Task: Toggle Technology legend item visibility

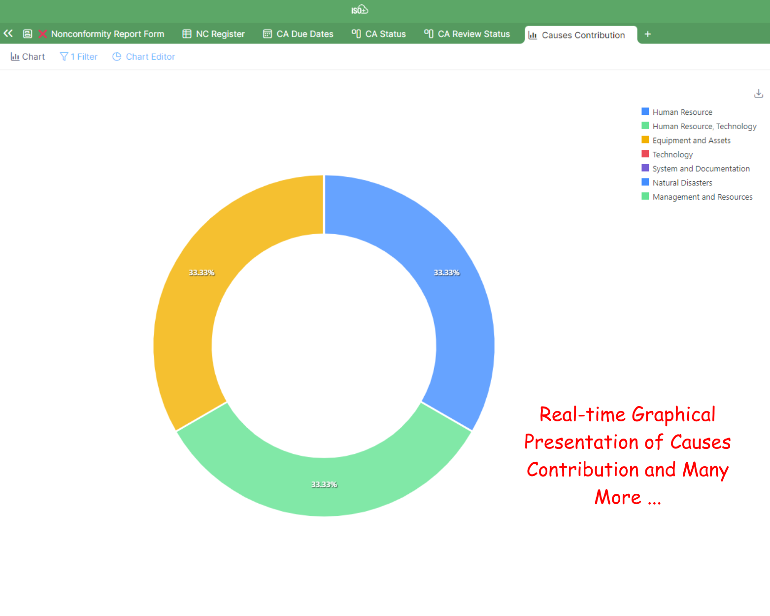Action: tap(672, 155)
